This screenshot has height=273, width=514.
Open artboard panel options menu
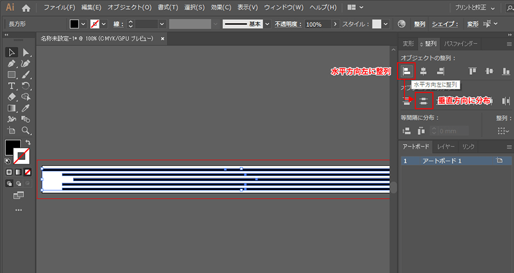point(509,147)
